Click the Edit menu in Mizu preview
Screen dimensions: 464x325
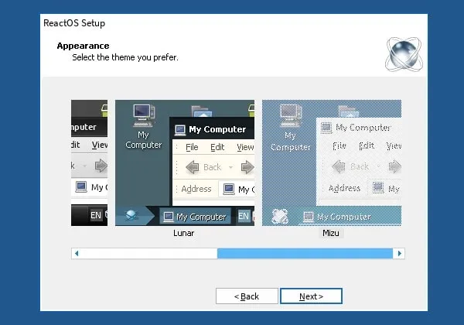[x=366, y=145]
